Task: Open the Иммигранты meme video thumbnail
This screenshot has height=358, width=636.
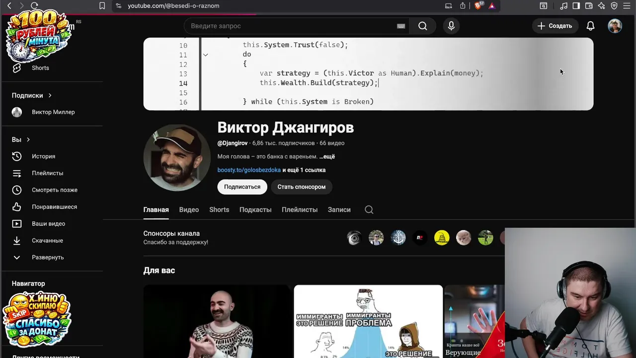Action: pyautogui.click(x=368, y=321)
